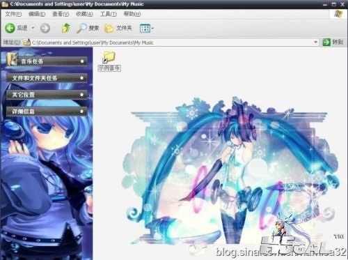The height and width of the screenshot is (260, 348).
Task: Open the 查看(V) menu
Action: tap(61, 14)
